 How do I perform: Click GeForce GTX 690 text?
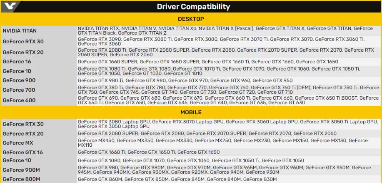tap(98, 98)
